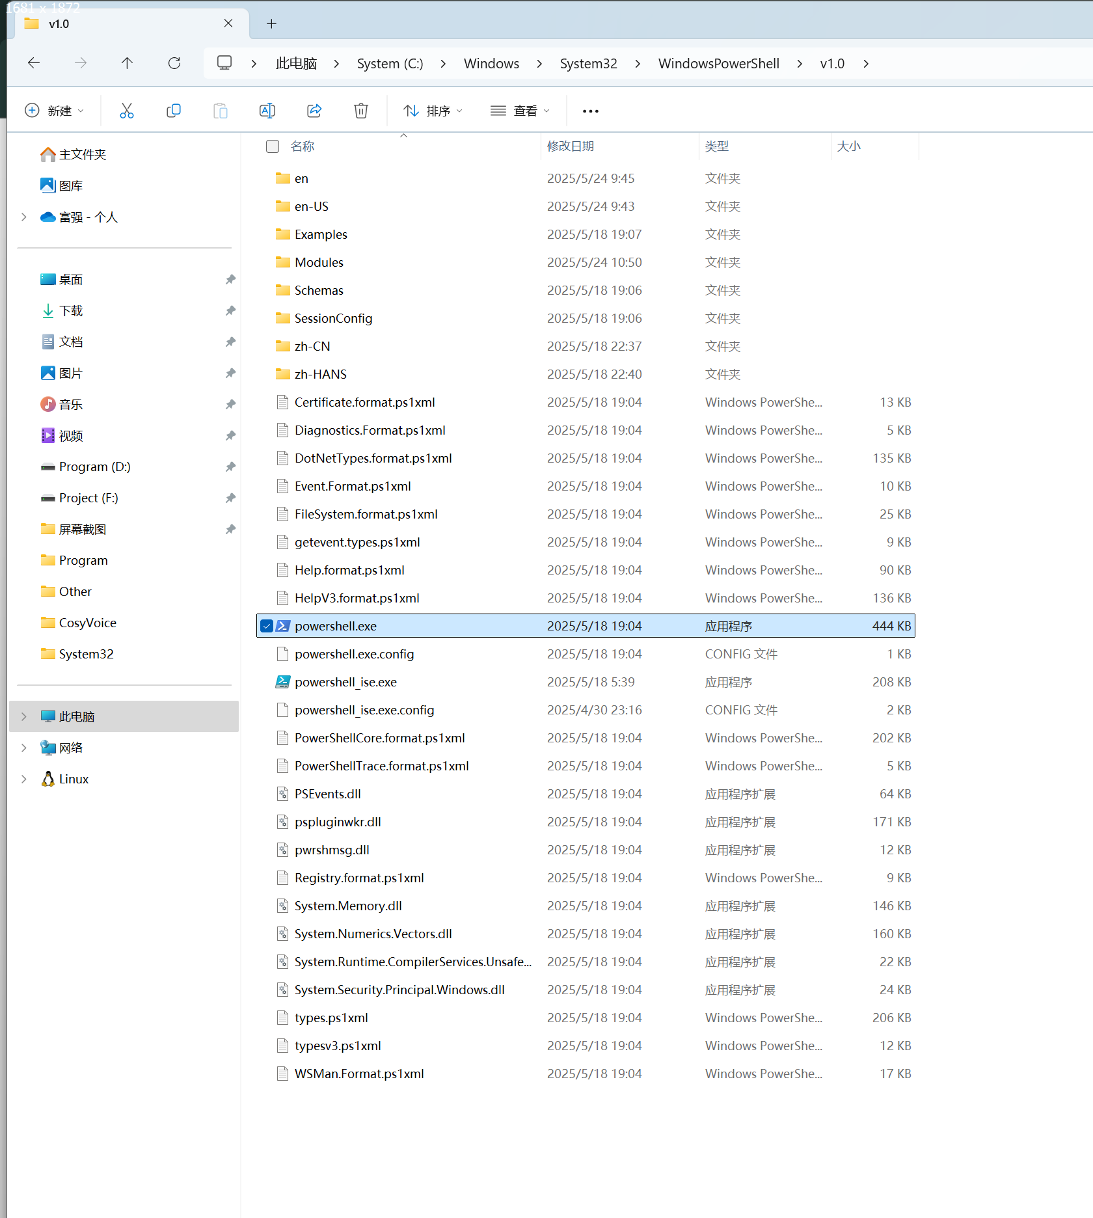The image size is (1093, 1218).
Task: Click the monitor icon in address bar
Action: pyautogui.click(x=224, y=63)
